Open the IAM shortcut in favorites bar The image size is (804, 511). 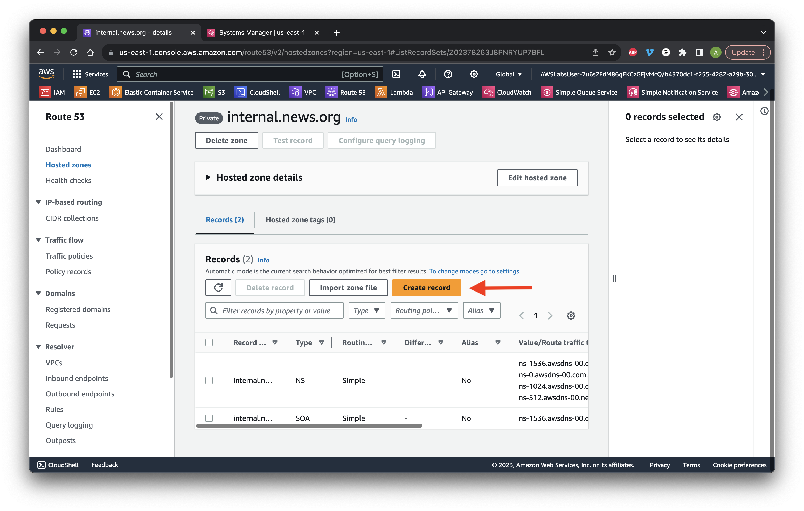(x=52, y=93)
